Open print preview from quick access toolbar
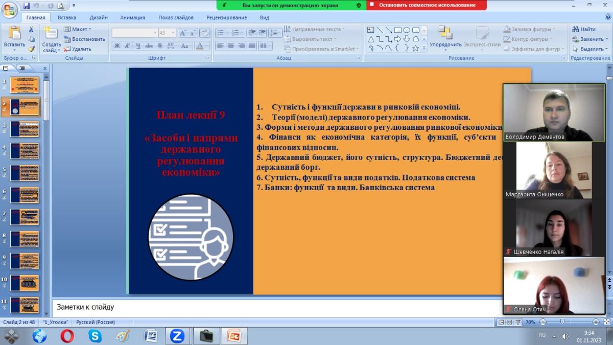This screenshot has height=345, width=613. coord(61,6)
